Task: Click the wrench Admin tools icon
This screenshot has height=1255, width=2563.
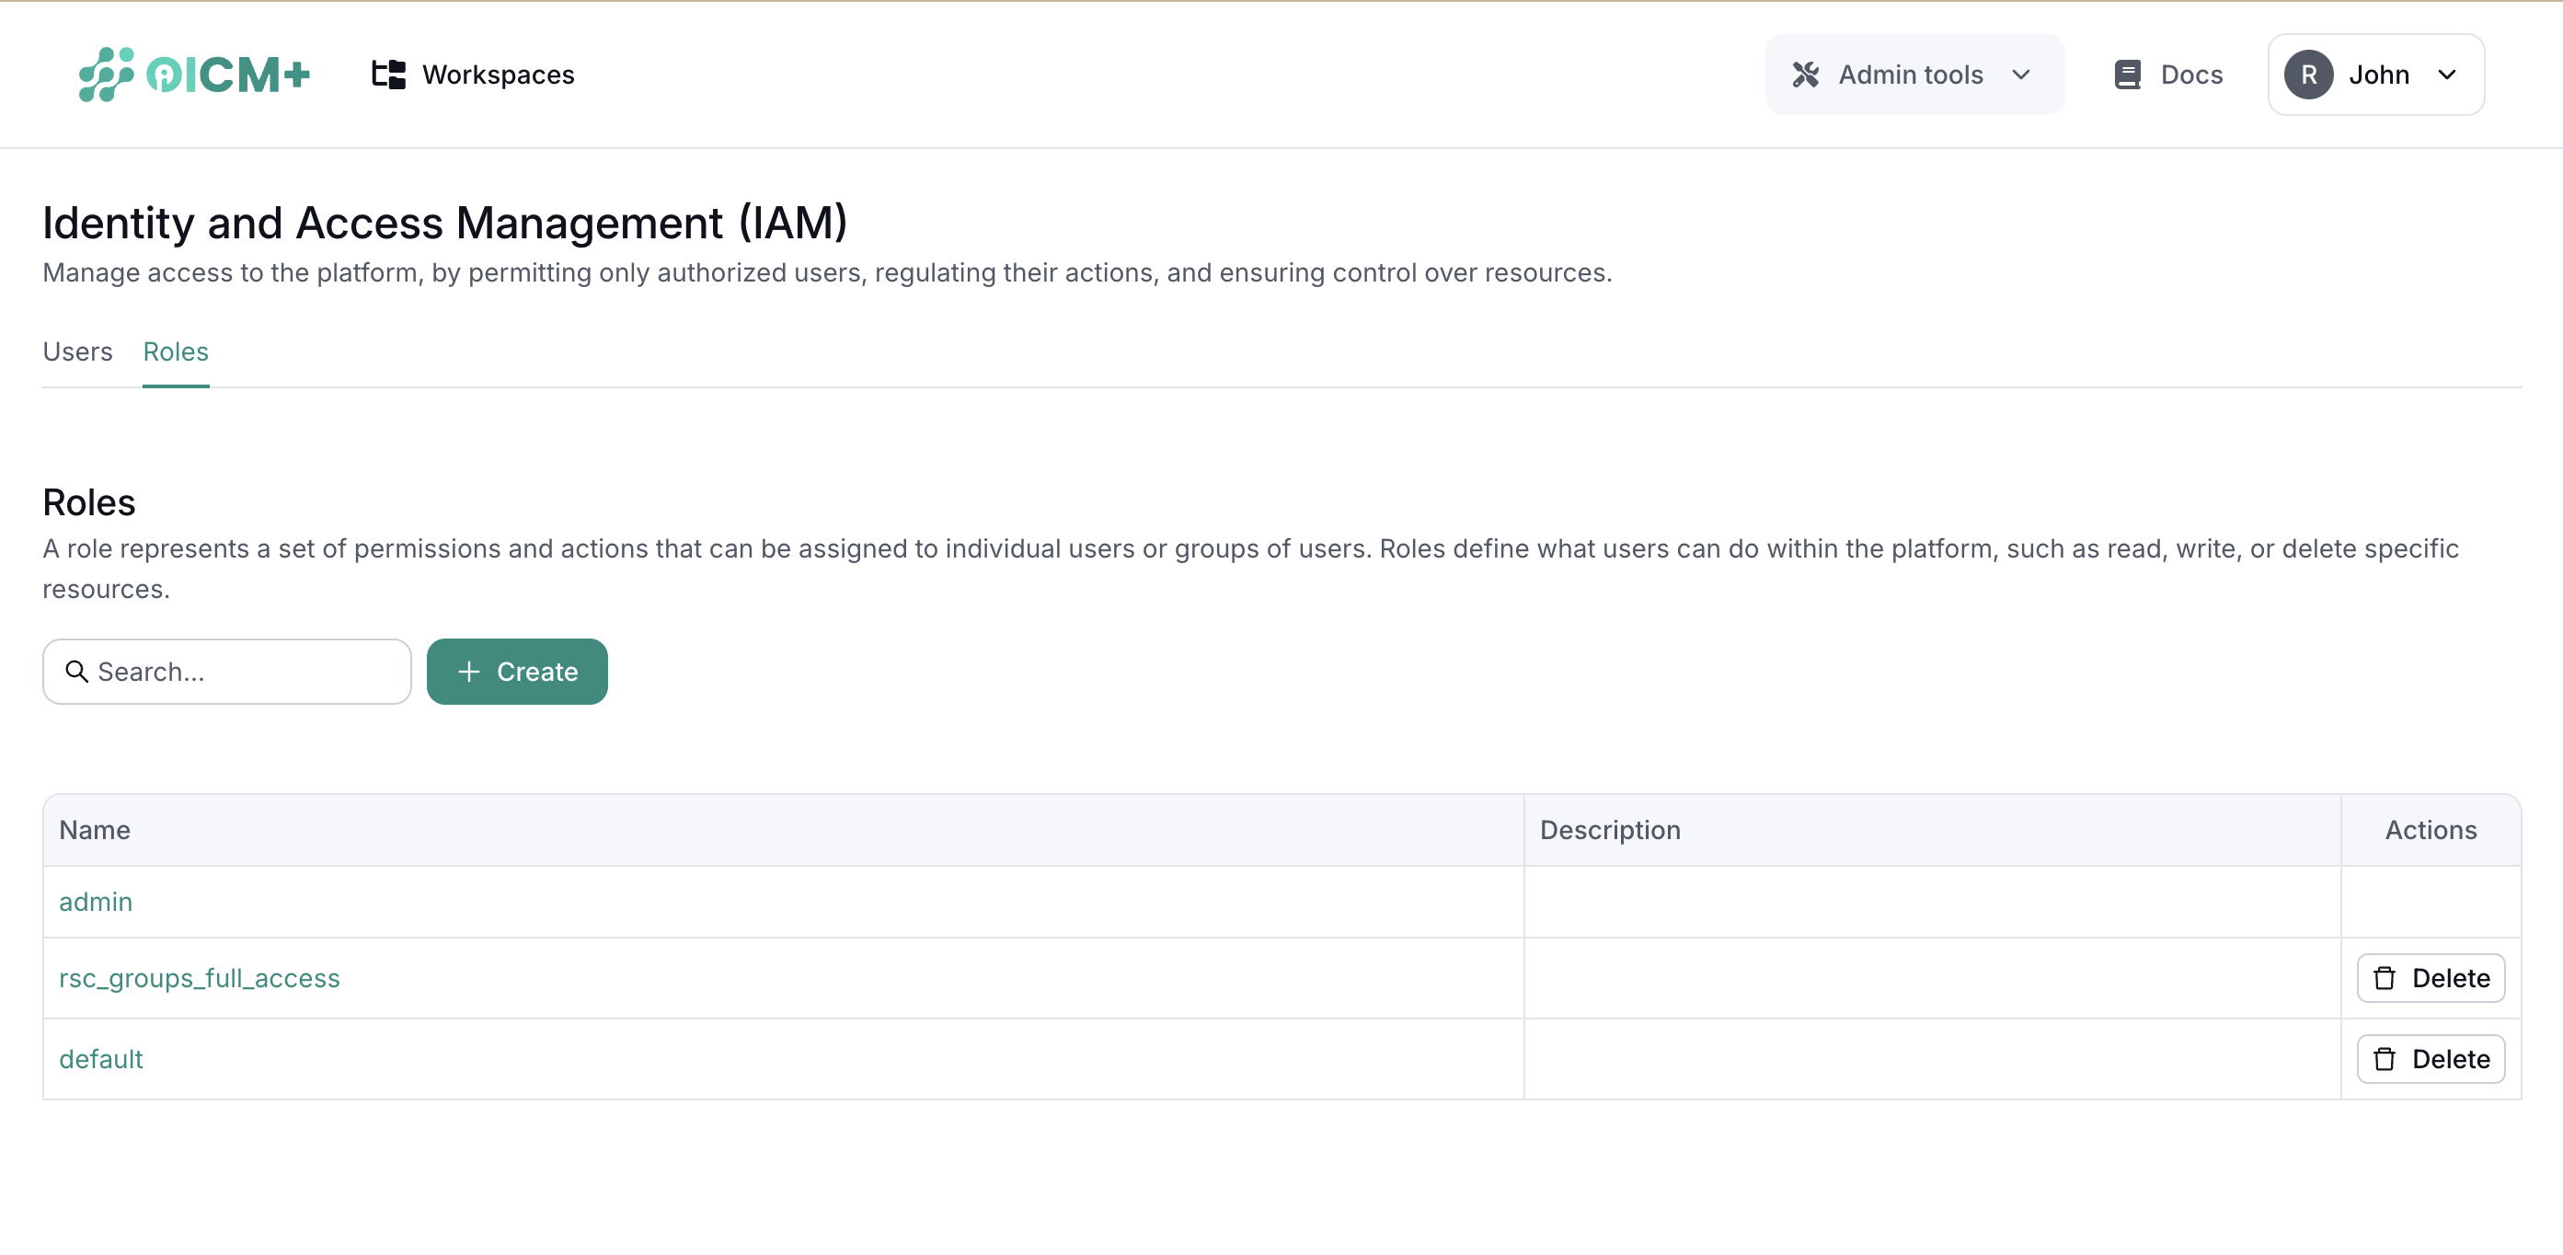Action: pos(1807,74)
